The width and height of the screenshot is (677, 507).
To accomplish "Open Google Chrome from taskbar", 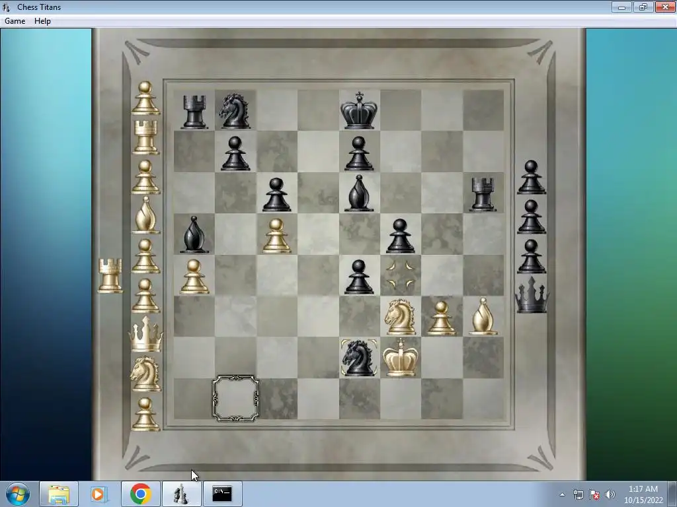I will coord(140,494).
